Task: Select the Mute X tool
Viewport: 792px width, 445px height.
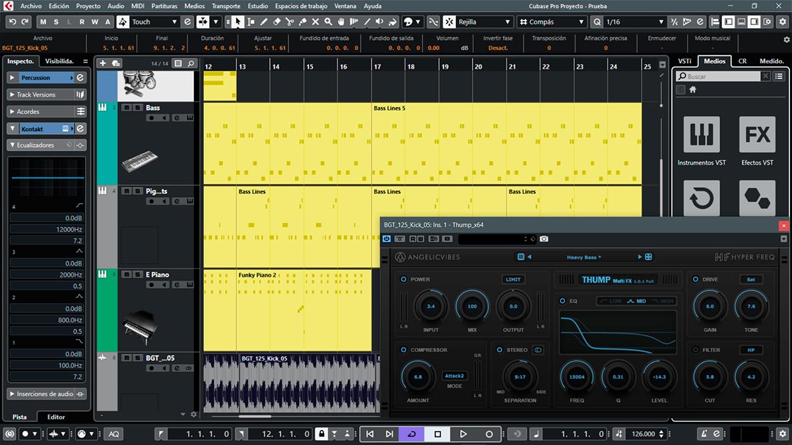Action: 315,22
